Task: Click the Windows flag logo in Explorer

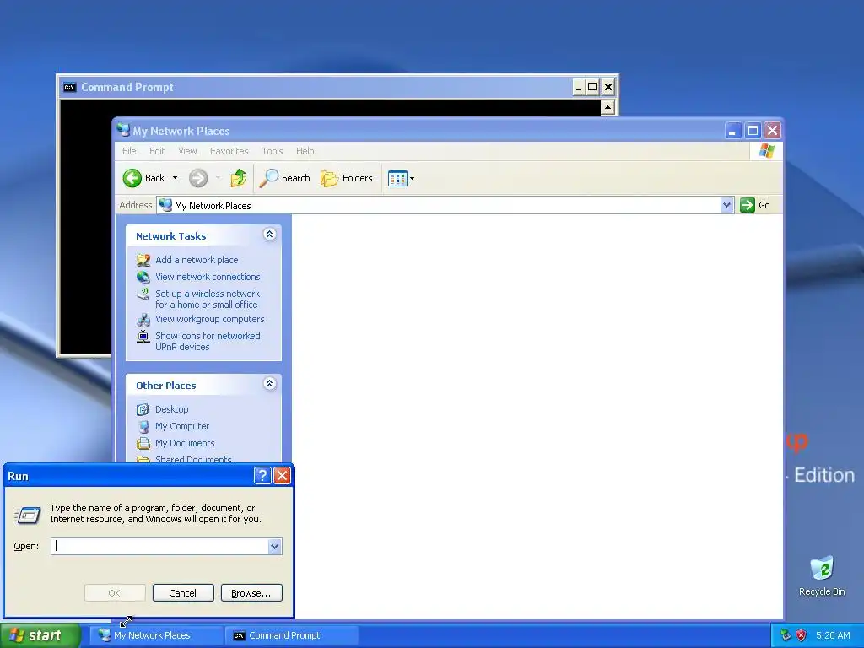Action: coord(766,151)
